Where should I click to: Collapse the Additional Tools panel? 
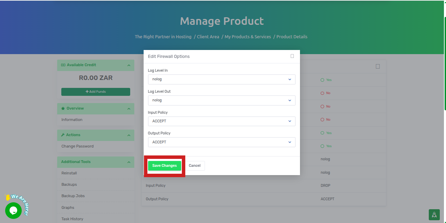click(x=128, y=162)
